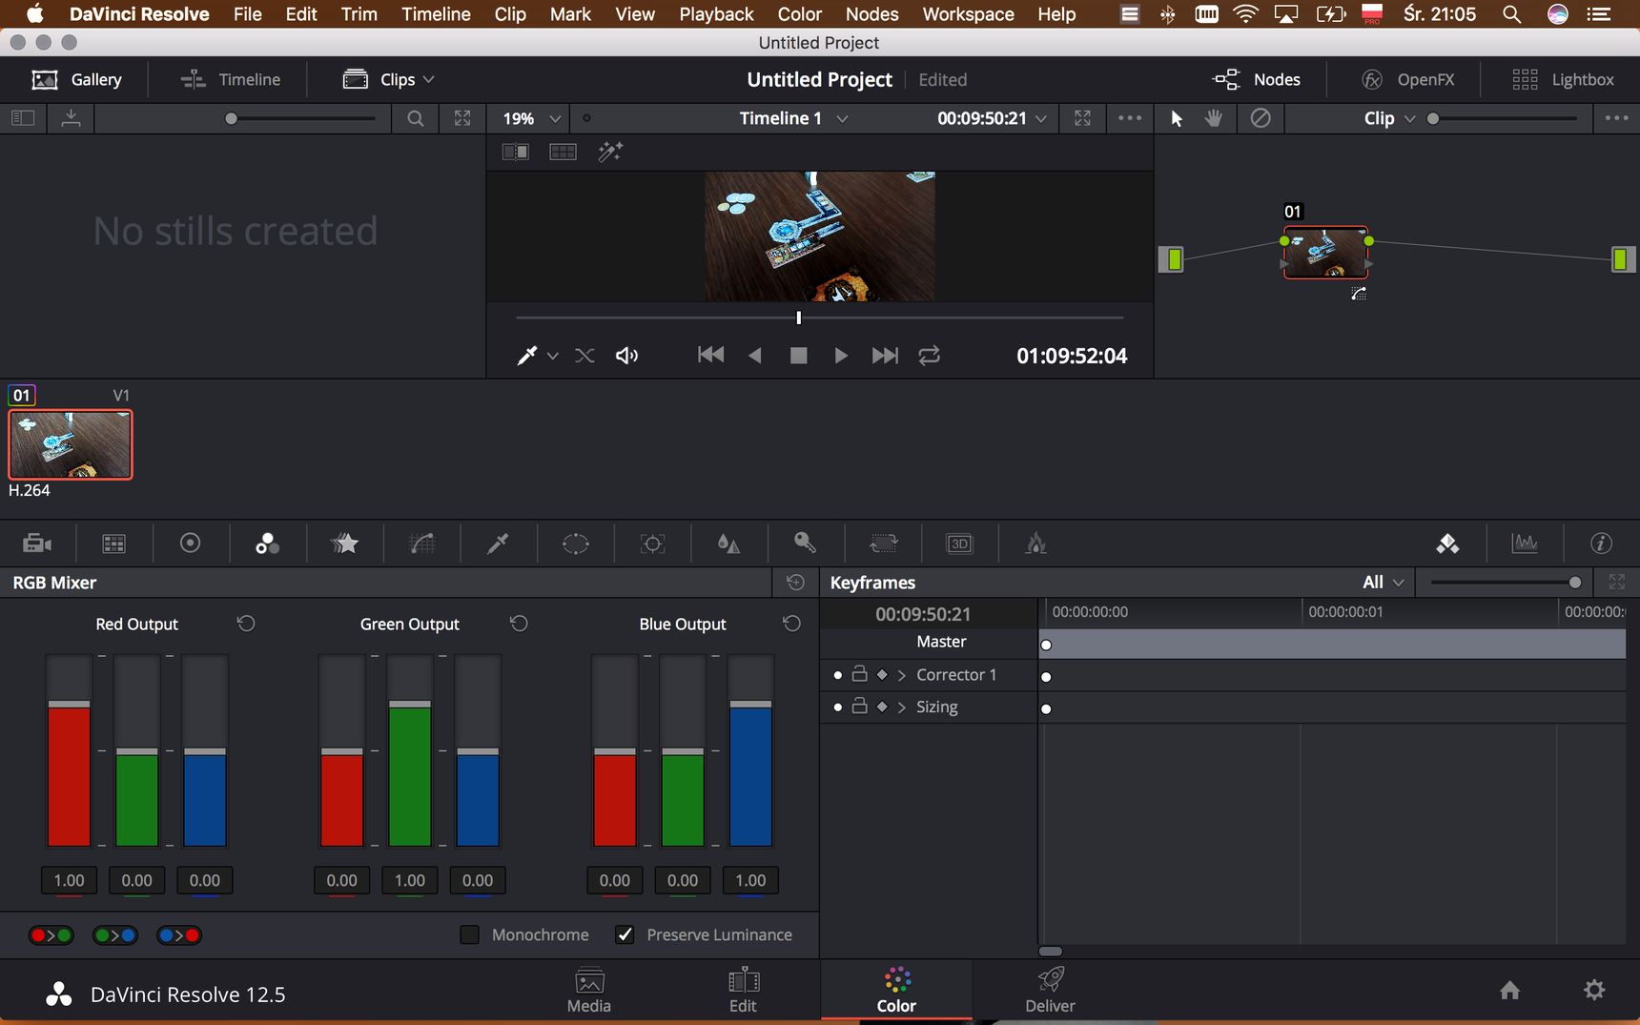Open the Playback menu
This screenshot has width=1640, height=1025.
tap(716, 14)
